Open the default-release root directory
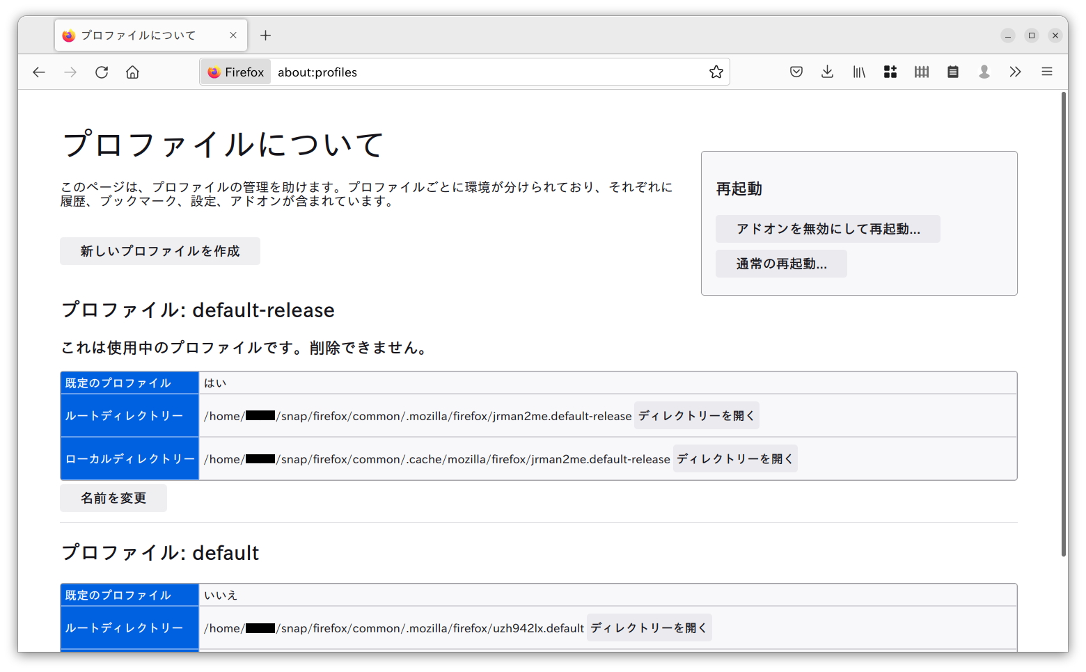The image size is (1086, 672). click(695, 415)
